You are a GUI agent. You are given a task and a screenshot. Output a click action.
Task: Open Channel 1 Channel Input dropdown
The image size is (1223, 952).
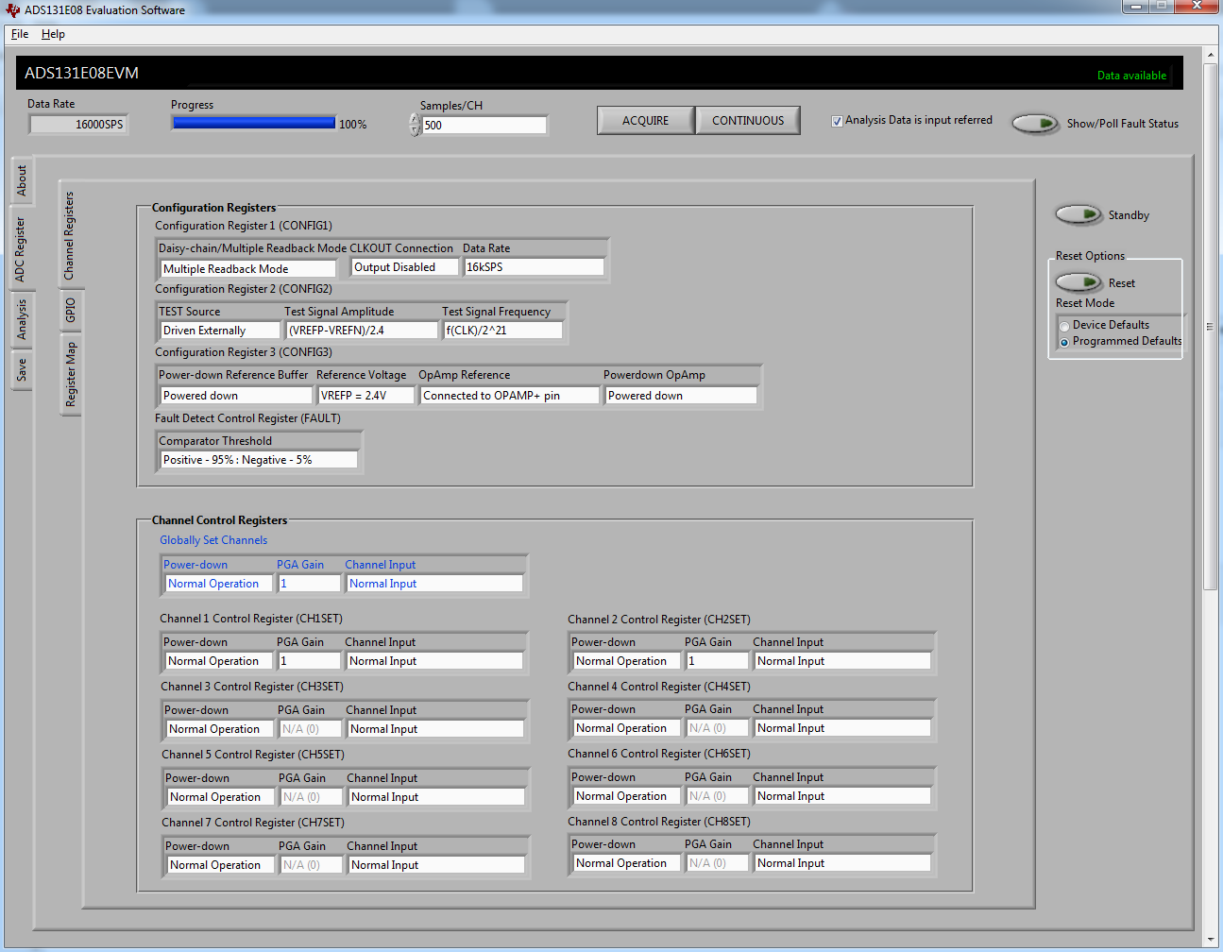click(x=434, y=661)
